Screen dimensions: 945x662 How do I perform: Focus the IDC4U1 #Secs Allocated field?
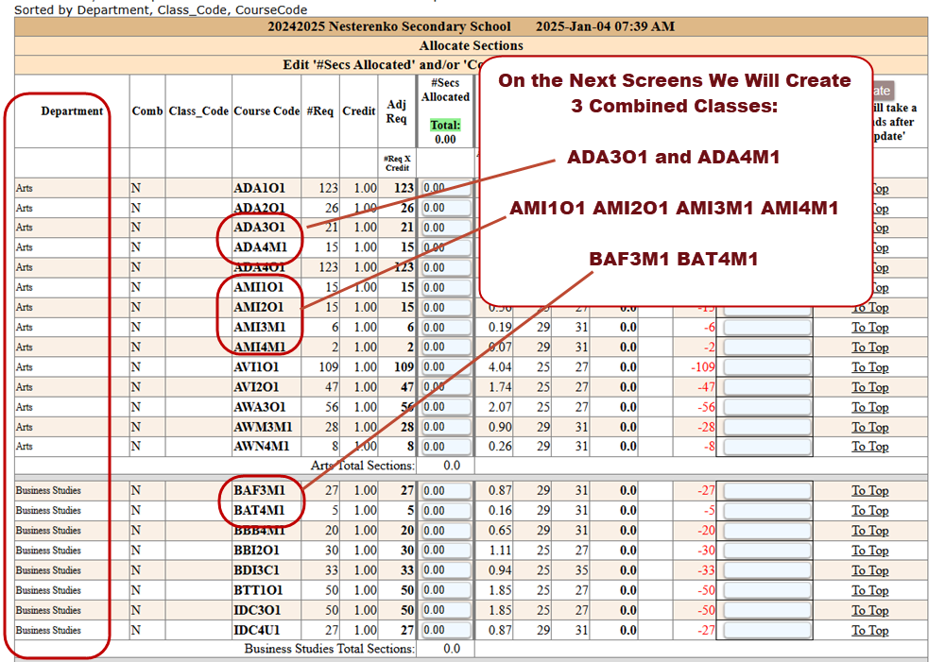tap(446, 631)
